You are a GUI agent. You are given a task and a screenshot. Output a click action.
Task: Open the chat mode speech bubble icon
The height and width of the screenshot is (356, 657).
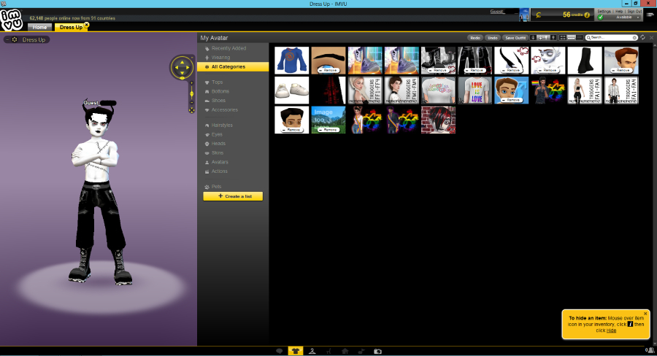(x=280, y=351)
